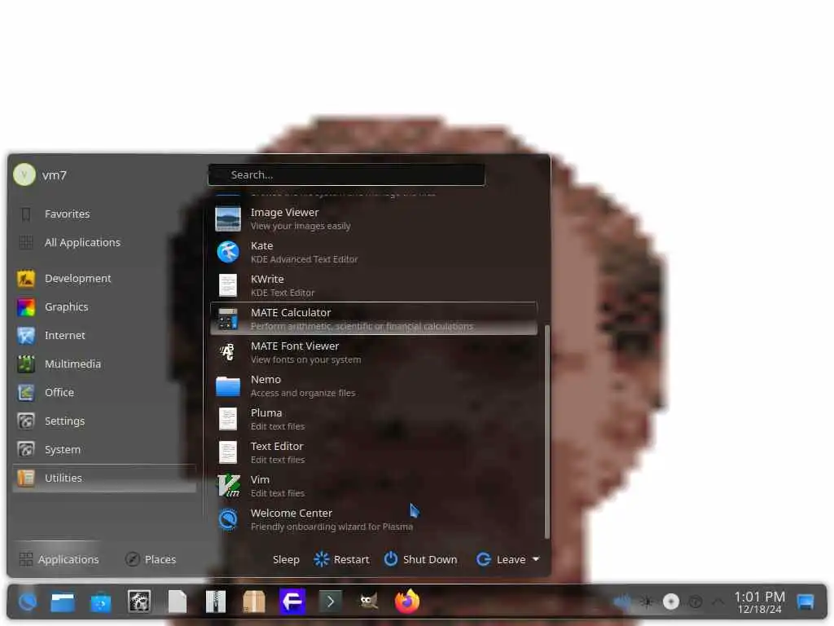Click the Leave button
The image size is (834, 626).
(501, 559)
